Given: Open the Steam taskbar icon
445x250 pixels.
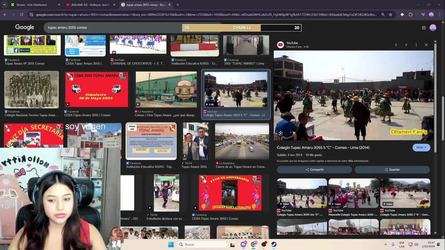Looking at the screenshot, I should (x=274, y=244).
